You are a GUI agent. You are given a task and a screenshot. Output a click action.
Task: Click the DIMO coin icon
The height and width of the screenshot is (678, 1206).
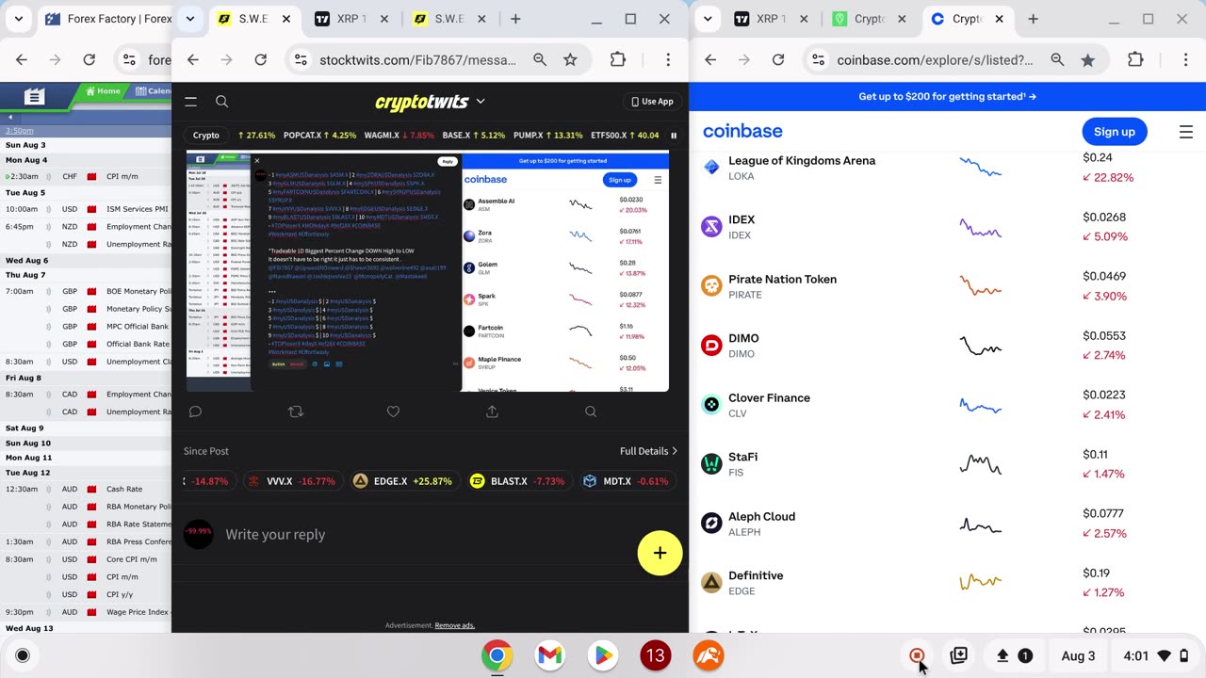pos(711,346)
